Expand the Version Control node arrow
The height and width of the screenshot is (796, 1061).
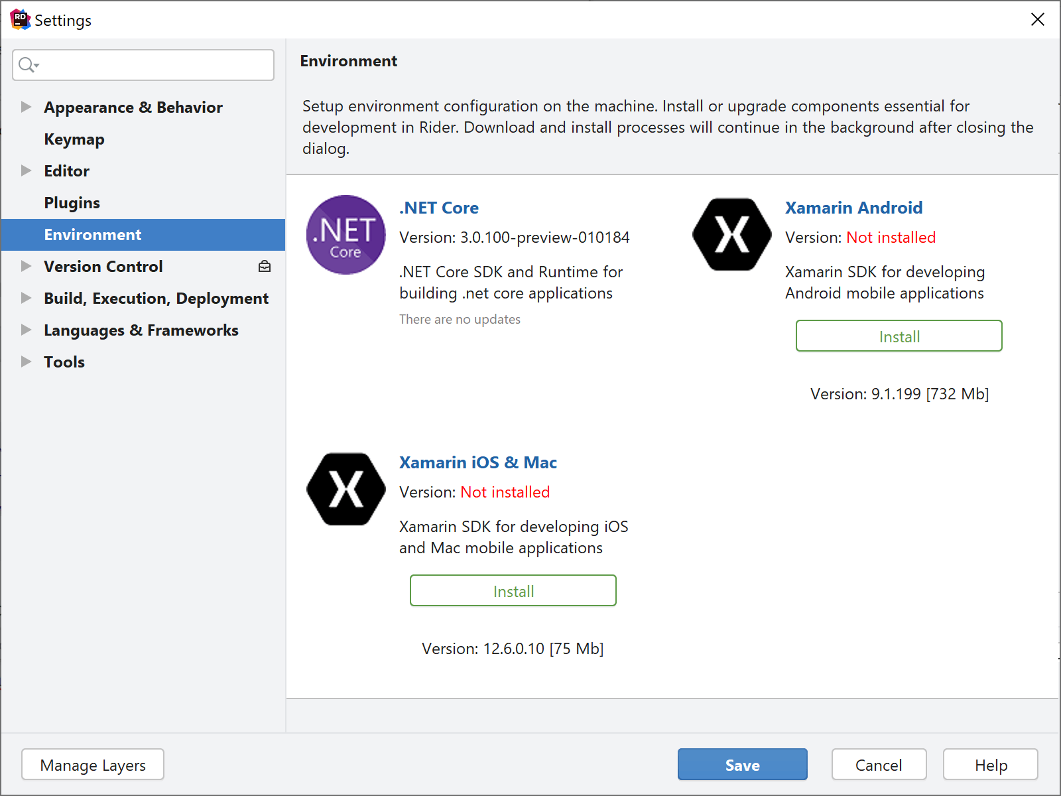pyautogui.click(x=26, y=266)
